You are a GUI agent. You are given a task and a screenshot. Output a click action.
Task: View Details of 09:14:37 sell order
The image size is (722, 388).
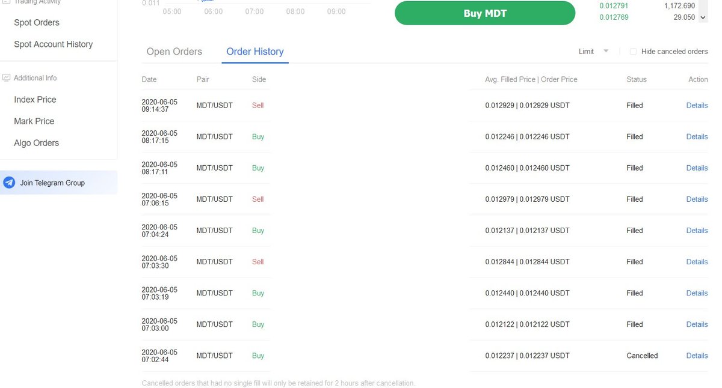click(697, 106)
